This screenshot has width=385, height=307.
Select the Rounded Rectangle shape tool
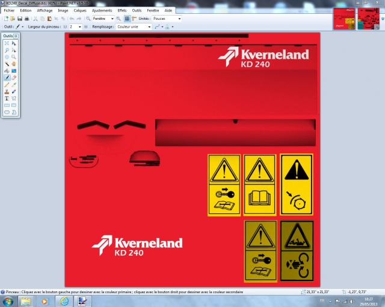14,105
